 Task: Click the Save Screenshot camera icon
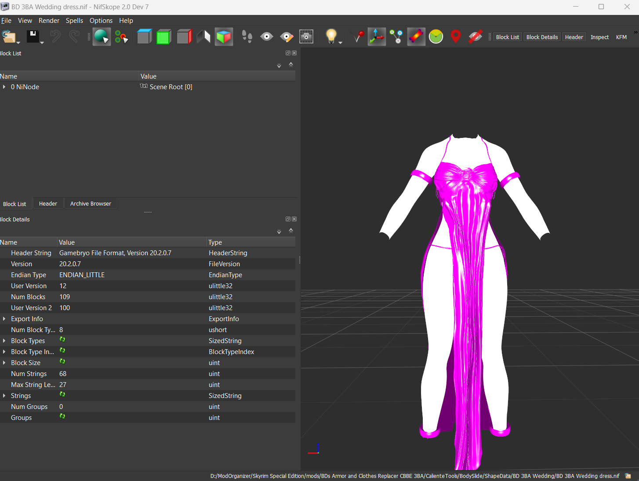tap(306, 37)
